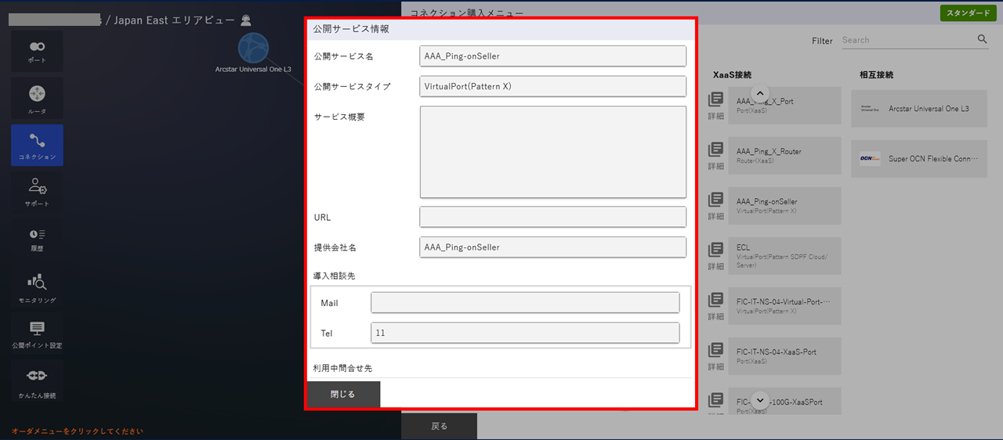Click the 公開サービス名 field
1003x440 pixels.
(552, 56)
